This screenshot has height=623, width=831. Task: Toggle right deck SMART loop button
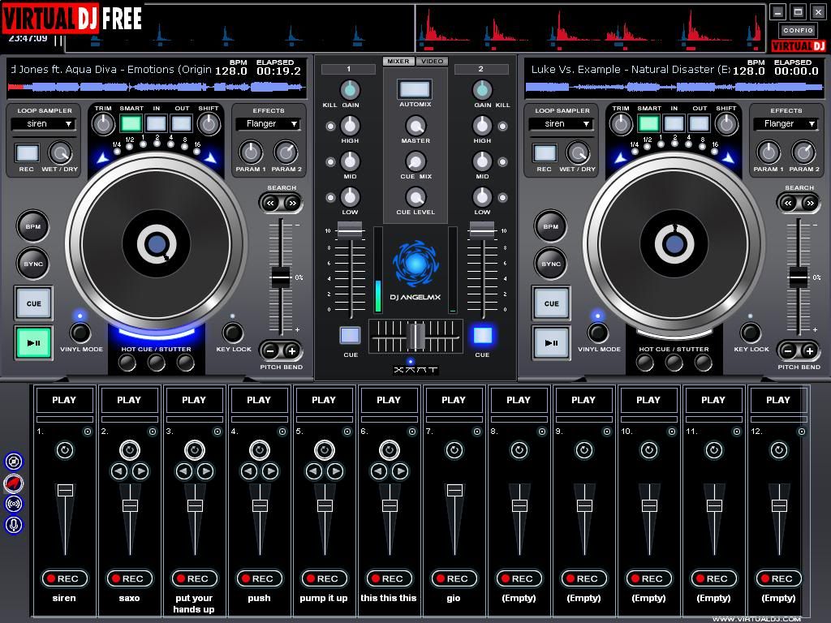click(x=648, y=123)
